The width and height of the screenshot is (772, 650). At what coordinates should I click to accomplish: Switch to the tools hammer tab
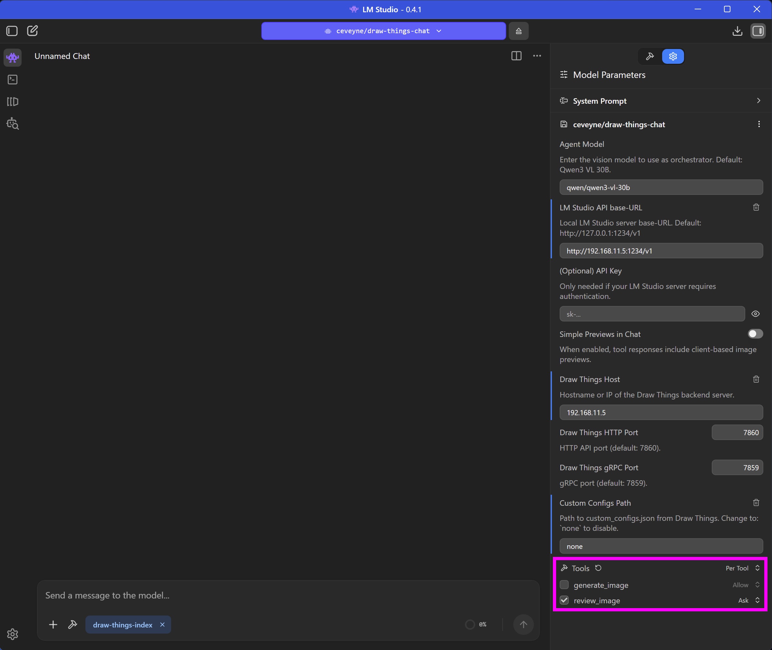coord(650,56)
